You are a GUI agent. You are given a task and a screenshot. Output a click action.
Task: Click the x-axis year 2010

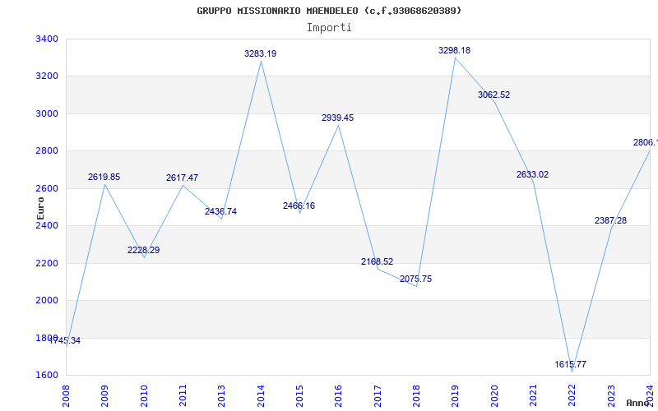click(144, 396)
